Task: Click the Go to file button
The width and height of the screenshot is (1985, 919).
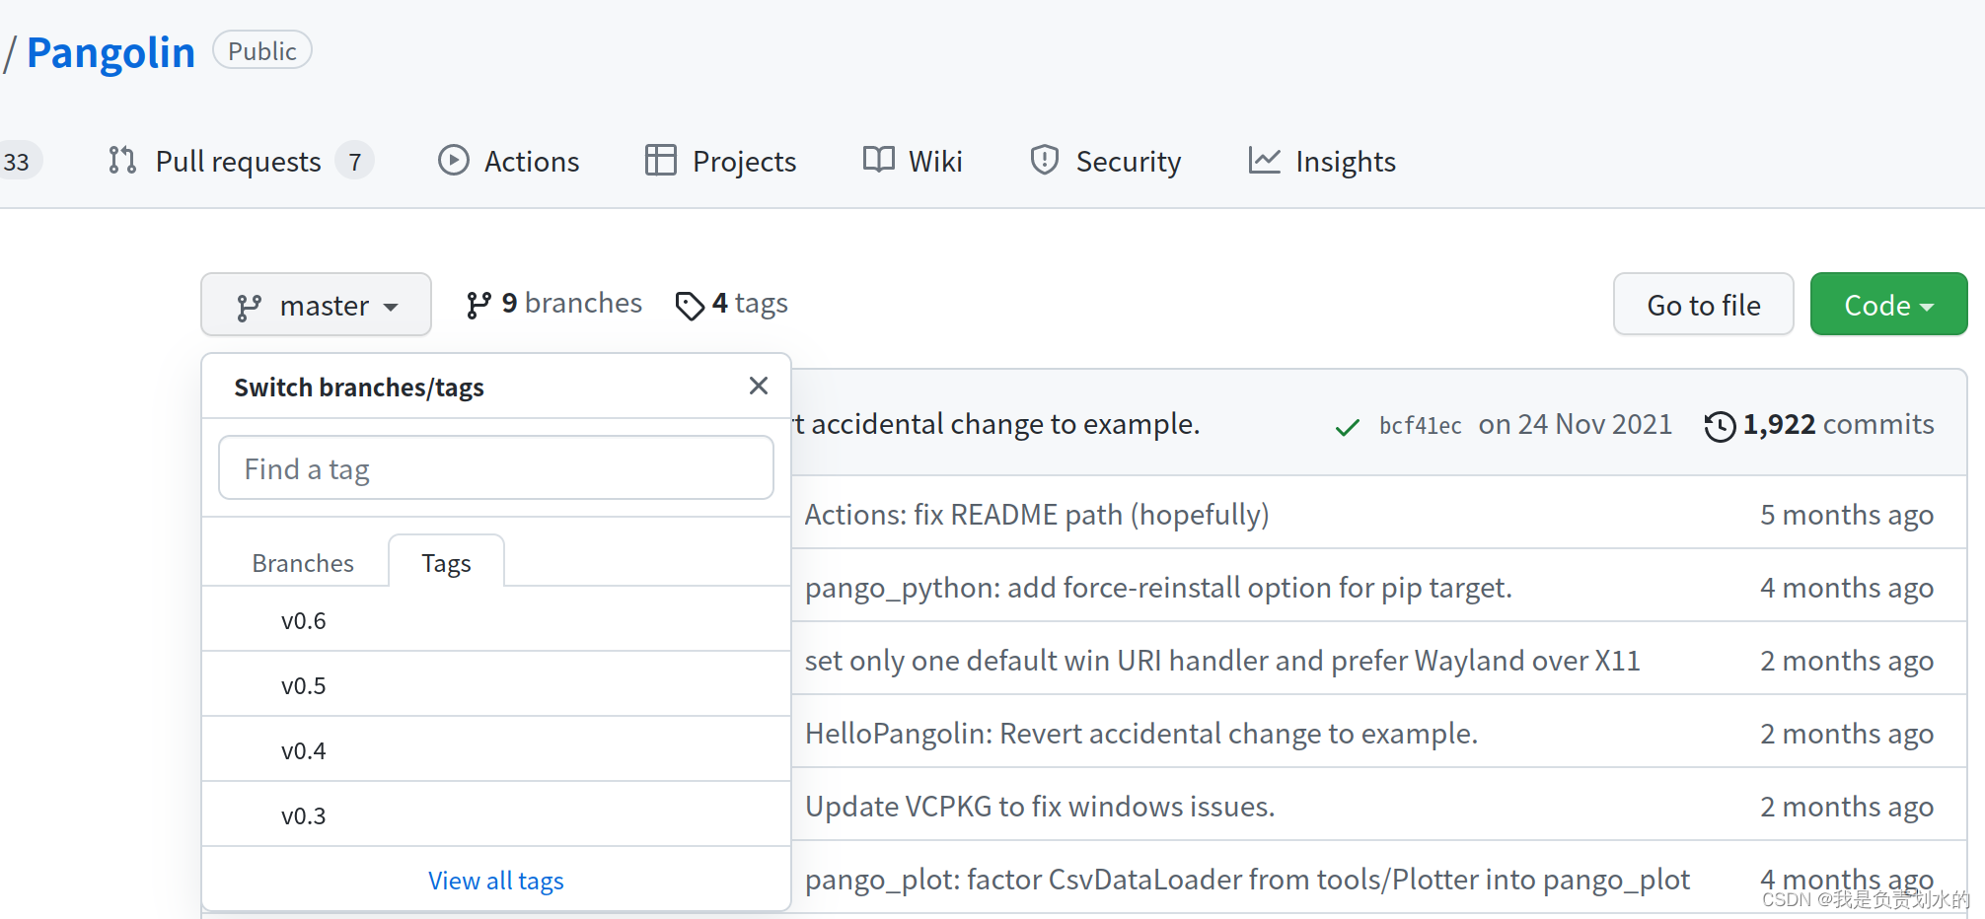Action: [x=1704, y=305]
